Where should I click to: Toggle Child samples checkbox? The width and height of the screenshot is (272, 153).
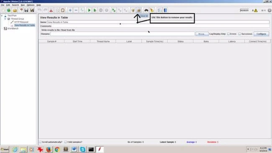point(65,142)
